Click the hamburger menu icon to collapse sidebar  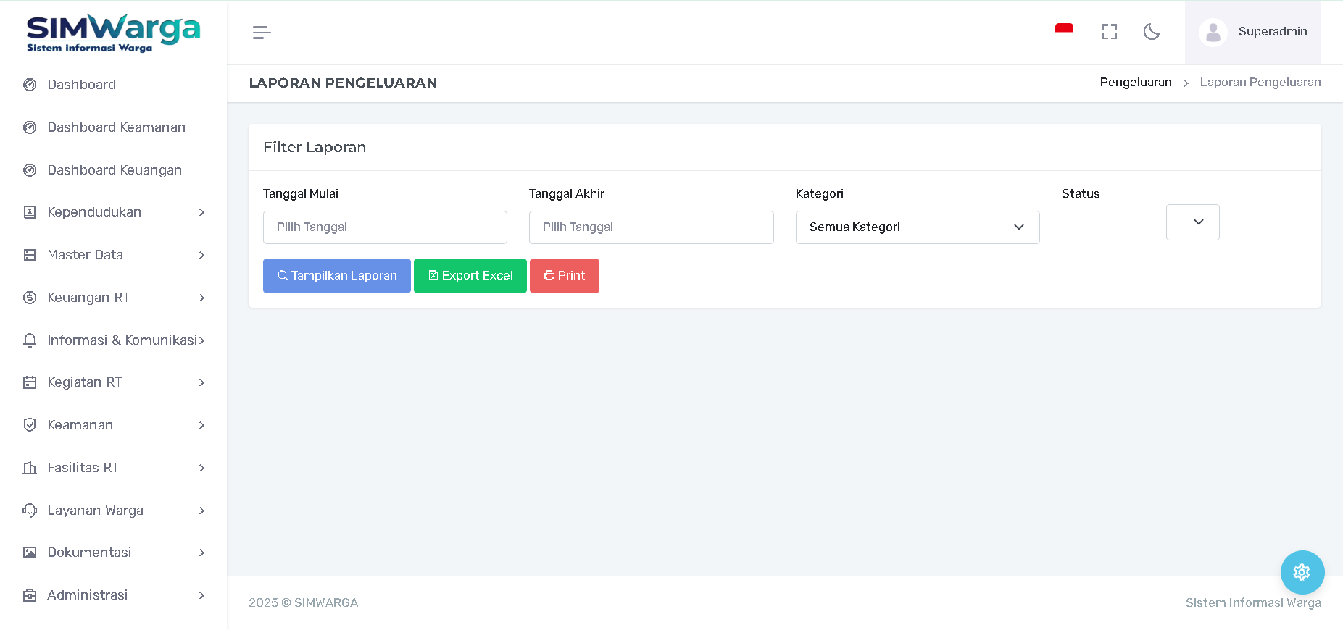[262, 33]
